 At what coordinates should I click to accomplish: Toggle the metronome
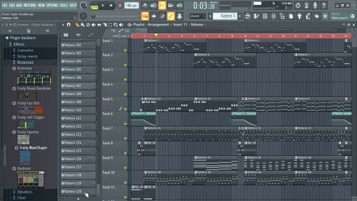(145, 5)
